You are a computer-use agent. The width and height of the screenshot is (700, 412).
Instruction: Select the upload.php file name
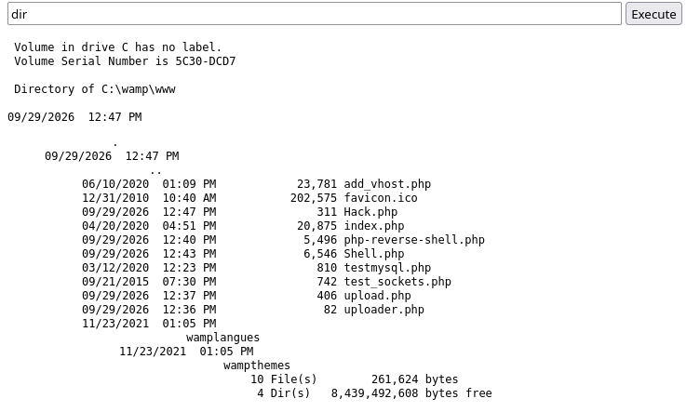point(377,296)
